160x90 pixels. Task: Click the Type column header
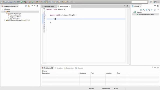pos(122,73)
